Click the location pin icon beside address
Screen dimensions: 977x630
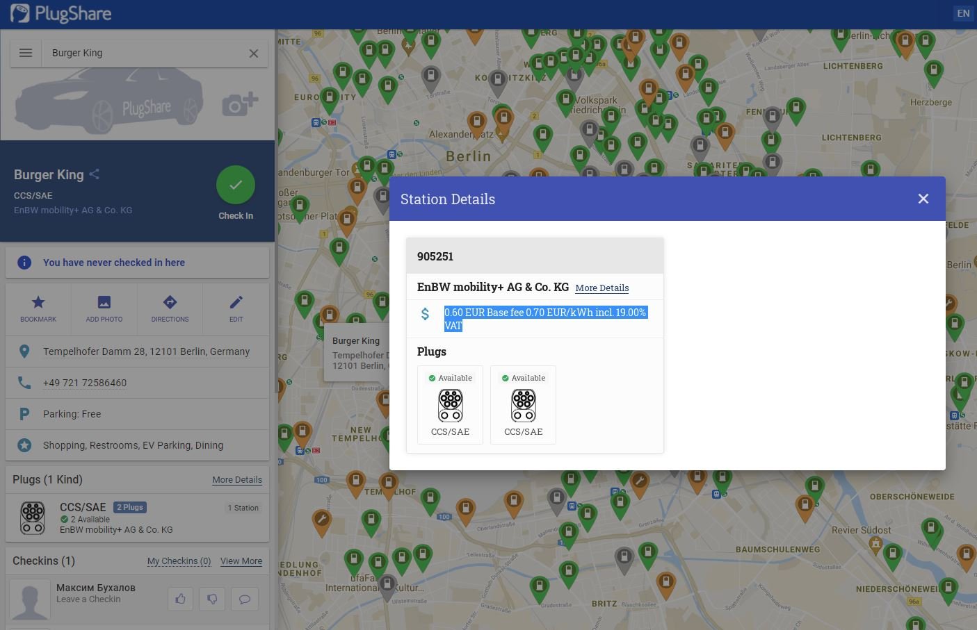coord(24,351)
